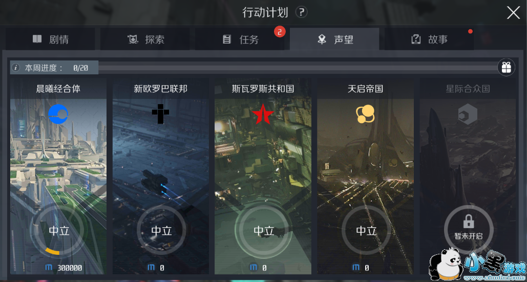The width and height of the screenshot is (527, 282).
Task: Click the gray 星际合众国 cube emblem
Action: [468, 114]
